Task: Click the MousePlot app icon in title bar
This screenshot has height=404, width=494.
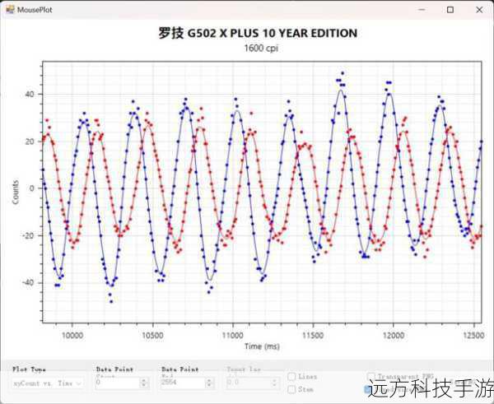Action: [10, 10]
